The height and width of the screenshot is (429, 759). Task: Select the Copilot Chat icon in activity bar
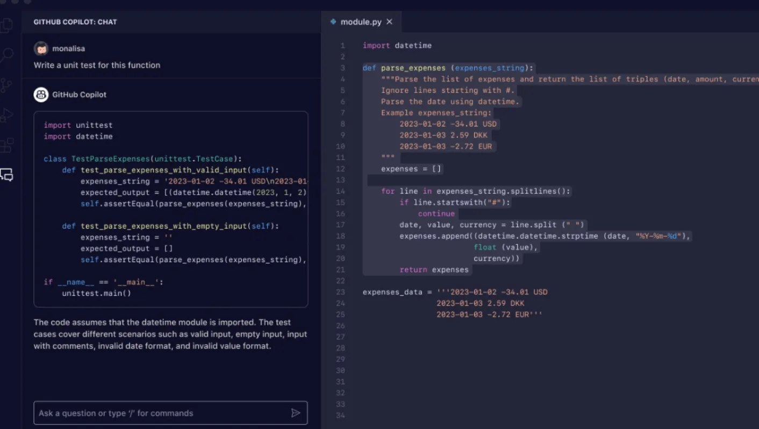pos(6,175)
